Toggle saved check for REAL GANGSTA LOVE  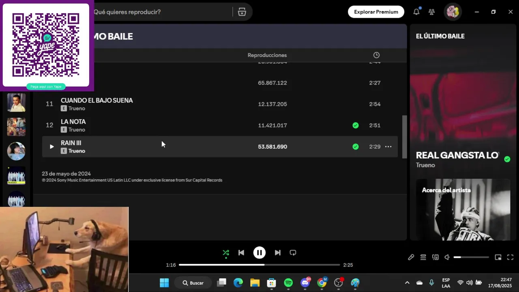[507, 159]
